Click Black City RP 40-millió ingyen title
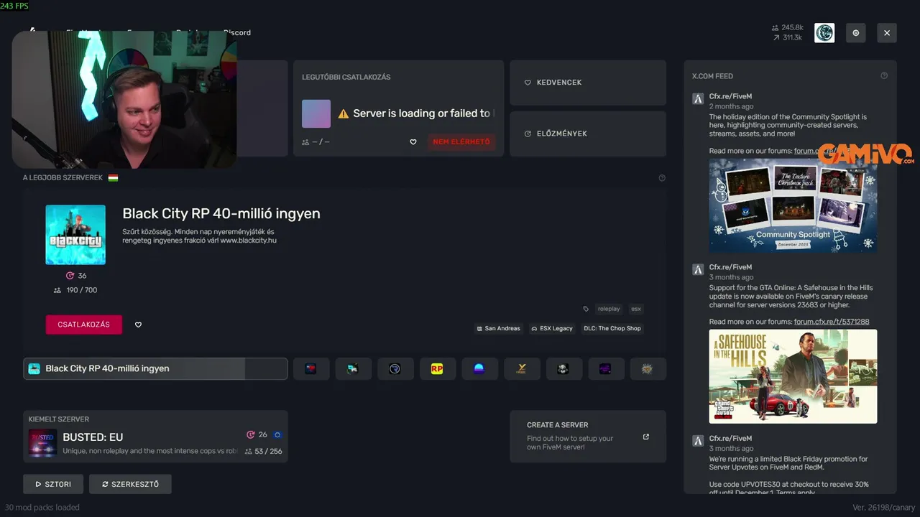Image resolution: width=920 pixels, height=517 pixels. pos(221,213)
